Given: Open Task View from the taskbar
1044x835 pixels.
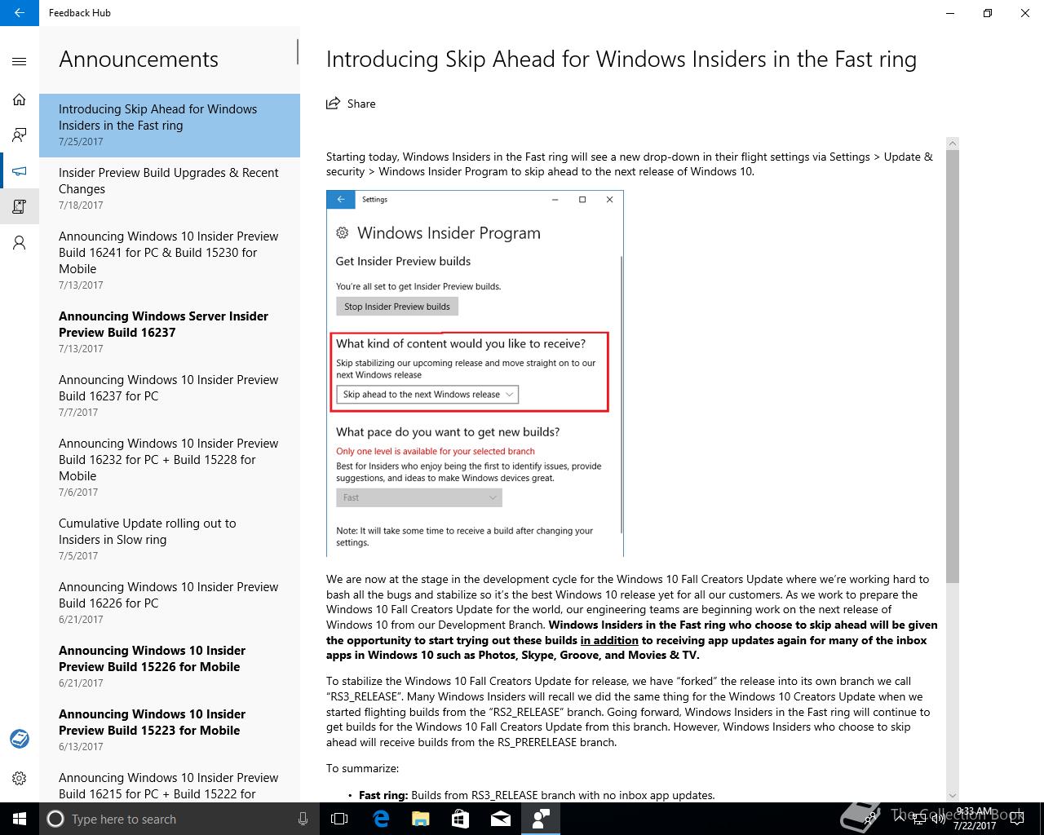Looking at the screenshot, I should click(x=339, y=819).
